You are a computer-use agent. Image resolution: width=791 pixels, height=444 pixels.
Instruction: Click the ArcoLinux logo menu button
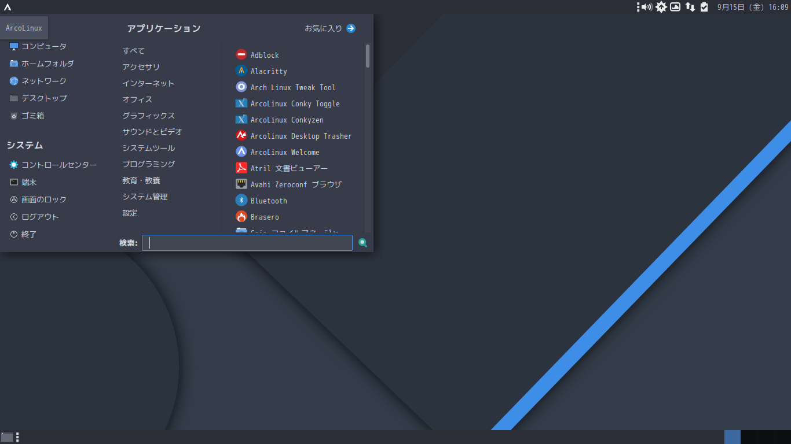tap(8, 7)
